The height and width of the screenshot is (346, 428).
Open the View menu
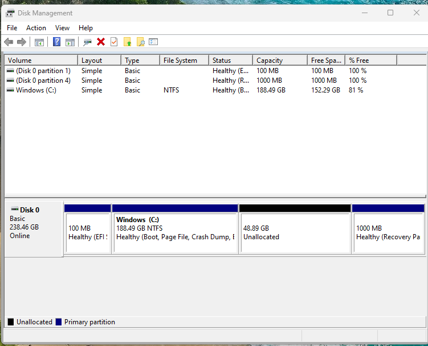(x=62, y=28)
